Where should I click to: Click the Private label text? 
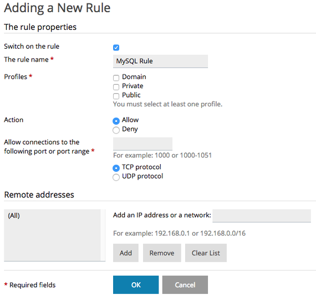[x=132, y=86]
